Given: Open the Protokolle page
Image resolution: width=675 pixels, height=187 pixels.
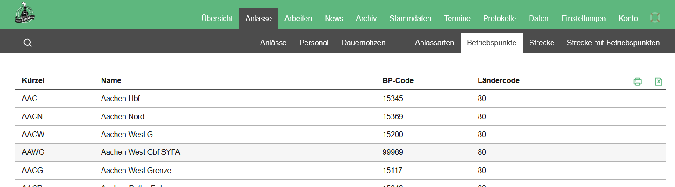Looking at the screenshot, I should click(500, 19).
